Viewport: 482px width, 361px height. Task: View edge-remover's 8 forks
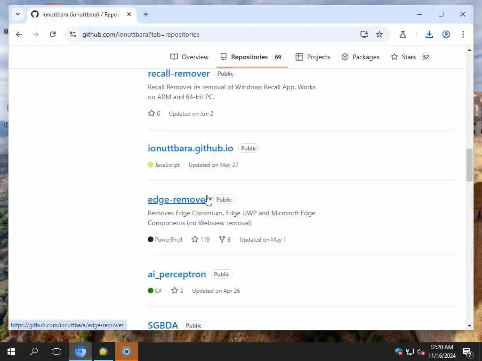(225, 239)
